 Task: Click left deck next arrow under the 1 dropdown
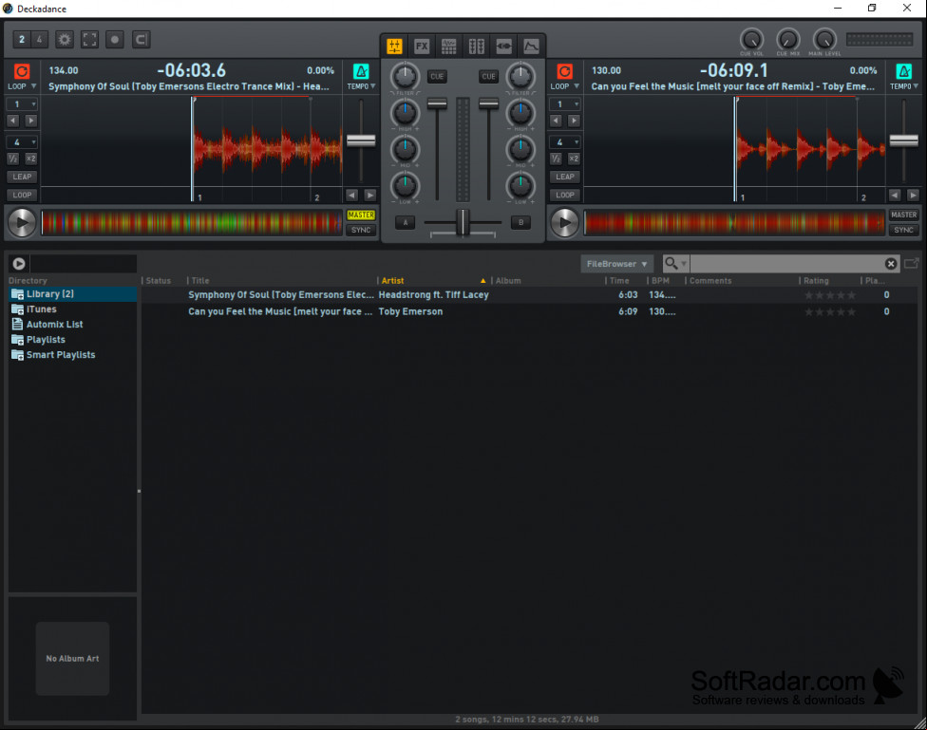[x=30, y=121]
